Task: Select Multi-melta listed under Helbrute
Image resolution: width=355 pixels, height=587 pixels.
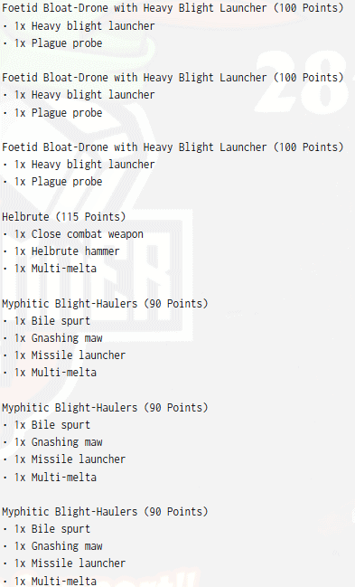Action: (x=50, y=269)
